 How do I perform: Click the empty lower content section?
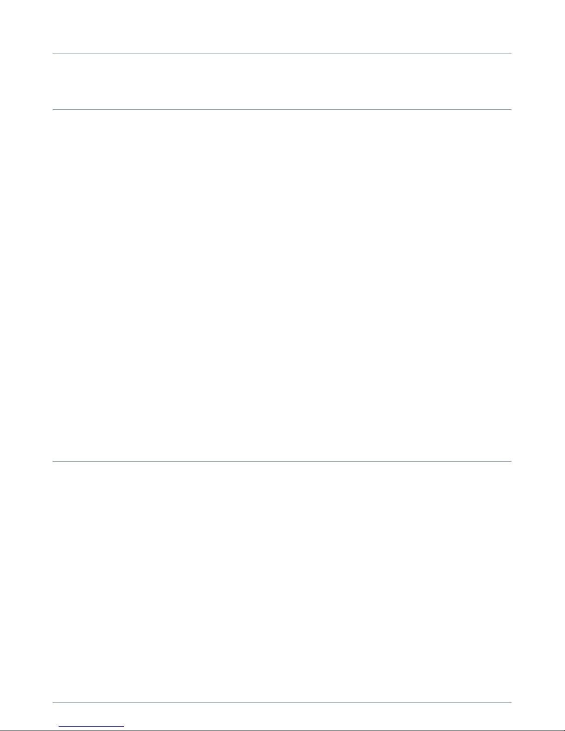pyautogui.click(x=282, y=582)
